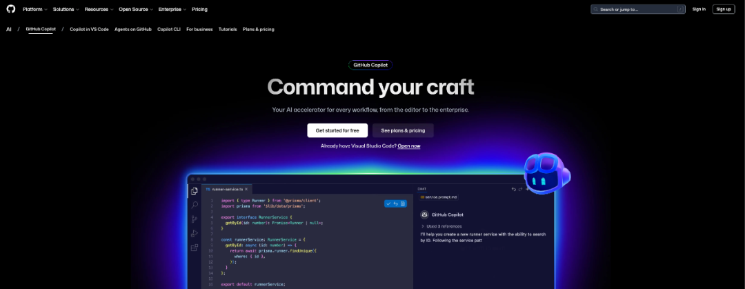This screenshot has width=745, height=289.
Task: Open the Search icon in the editor sidebar
Action: tap(195, 205)
